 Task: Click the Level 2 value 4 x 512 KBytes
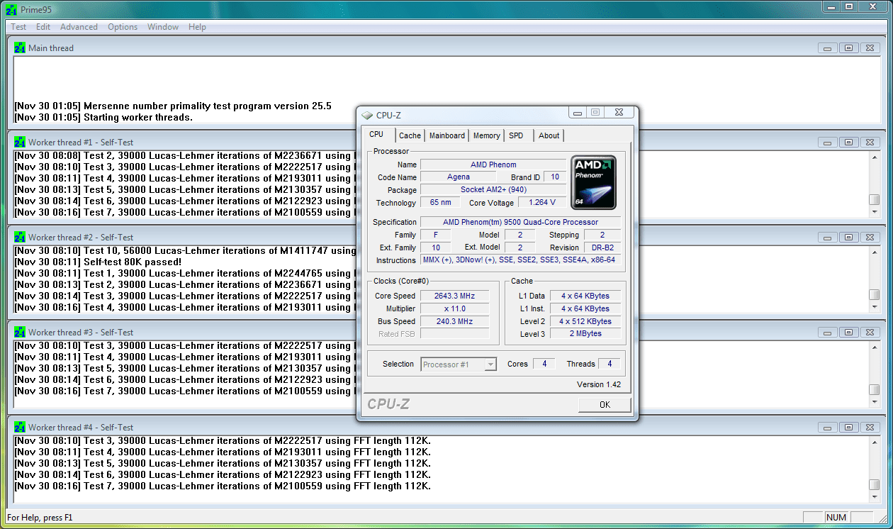(585, 322)
